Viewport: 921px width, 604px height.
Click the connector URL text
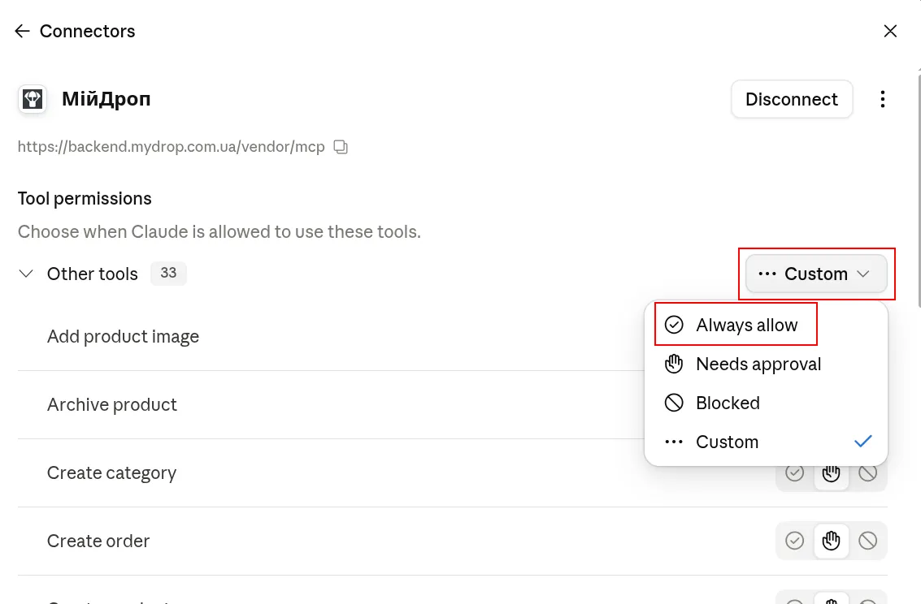171,147
